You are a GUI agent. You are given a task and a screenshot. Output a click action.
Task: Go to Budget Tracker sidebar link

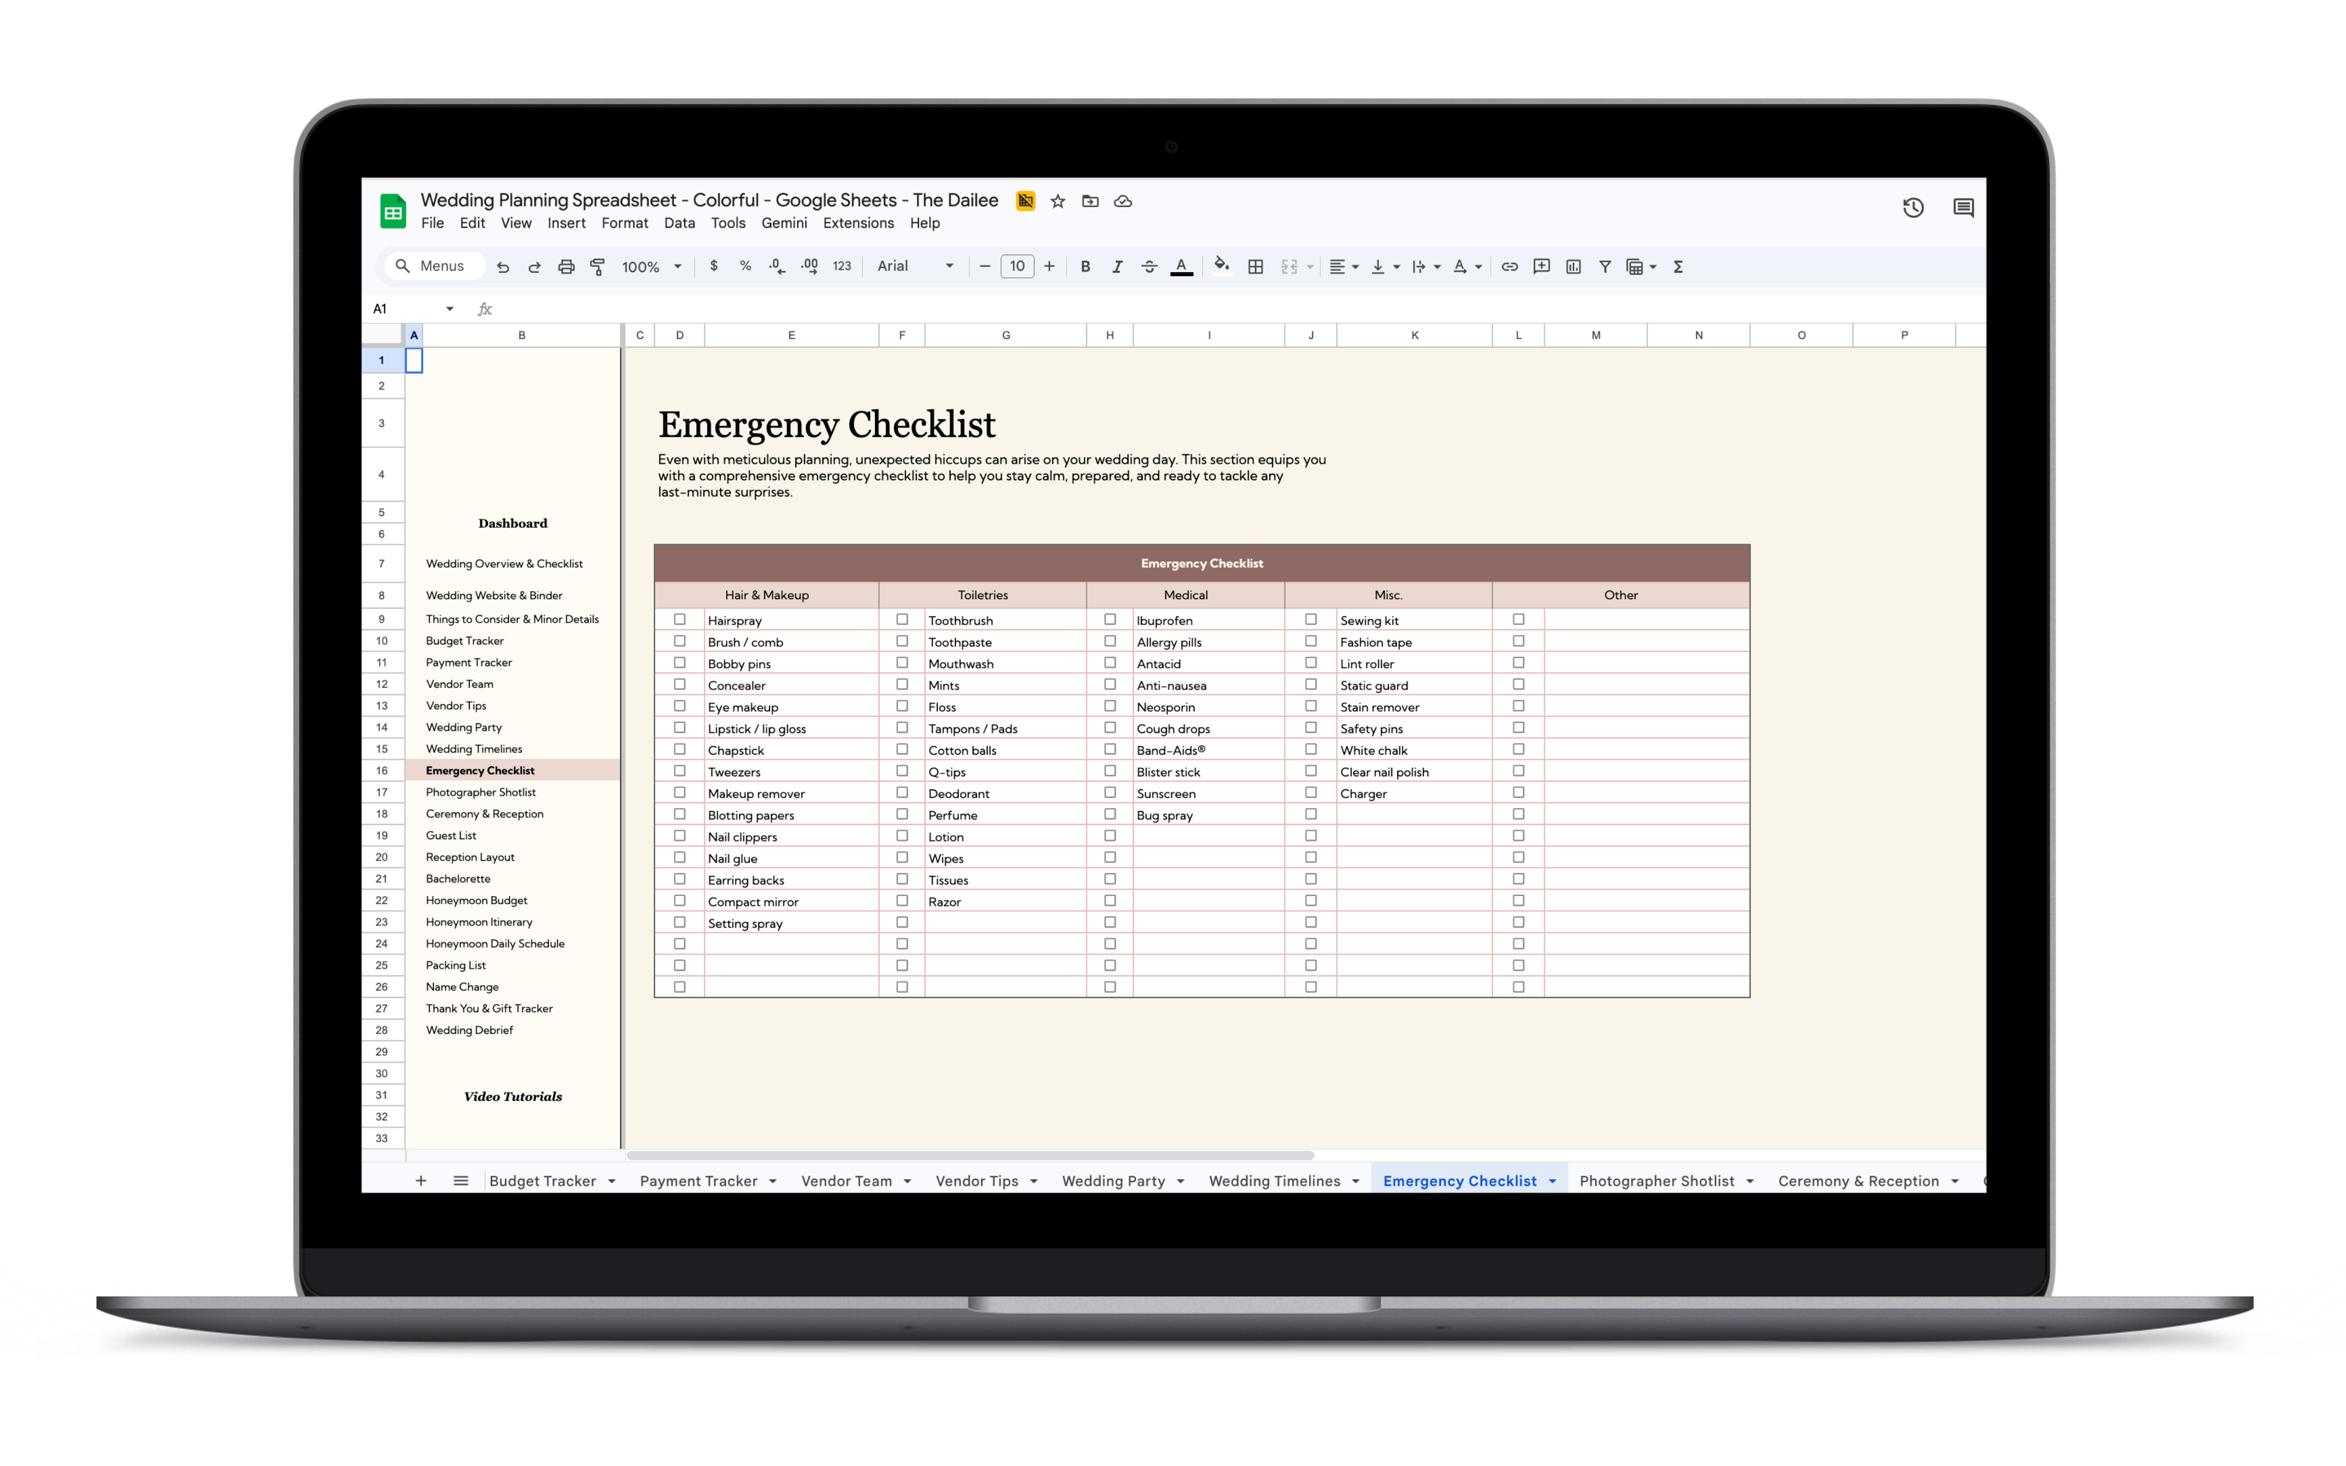tap(465, 641)
